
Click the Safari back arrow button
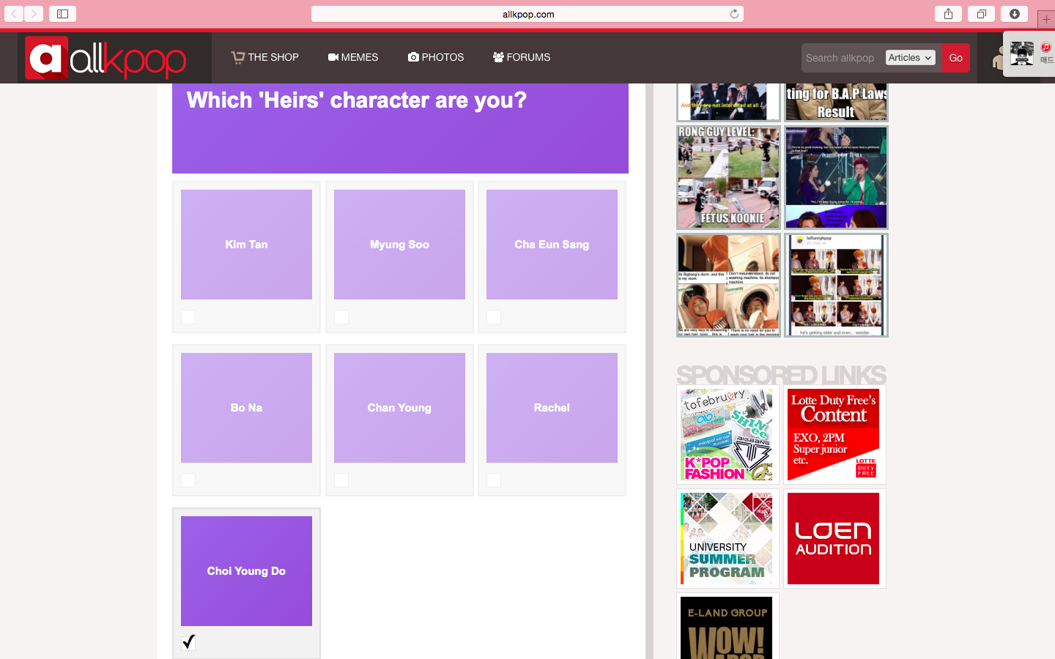point(14,14)
